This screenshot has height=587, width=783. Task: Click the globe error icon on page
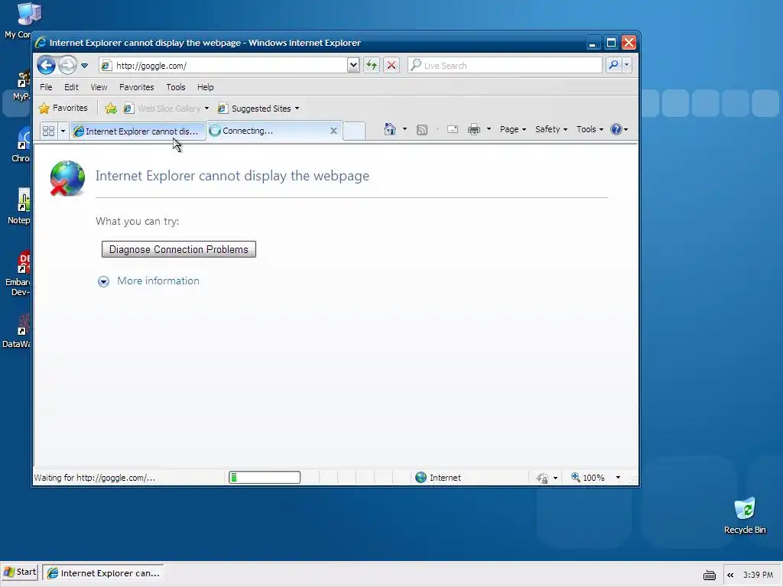67,178
